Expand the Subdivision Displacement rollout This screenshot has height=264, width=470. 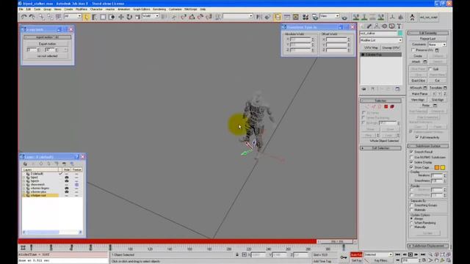[428, 246]
